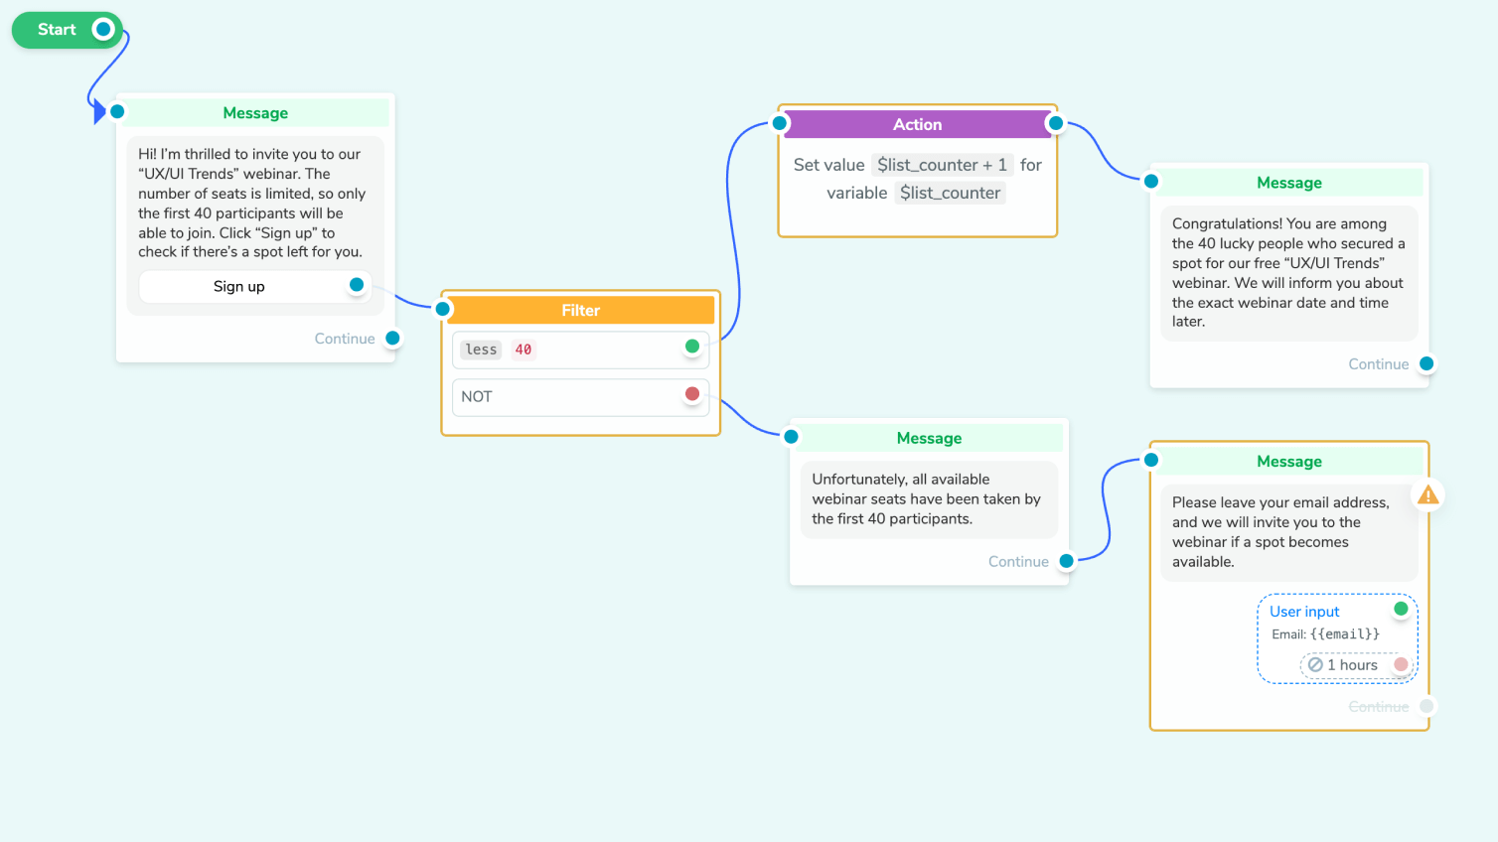The image size is (1498, 842).
Task: Click the Unfortunately message Continue connector dot
Action: click(x=1067, y=561)
